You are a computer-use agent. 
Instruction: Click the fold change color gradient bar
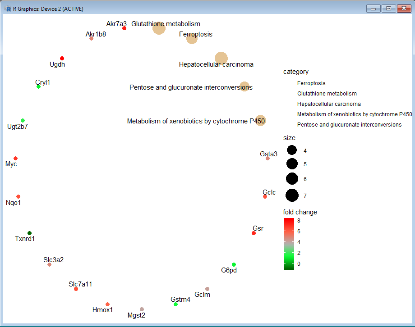coord(289,242)
